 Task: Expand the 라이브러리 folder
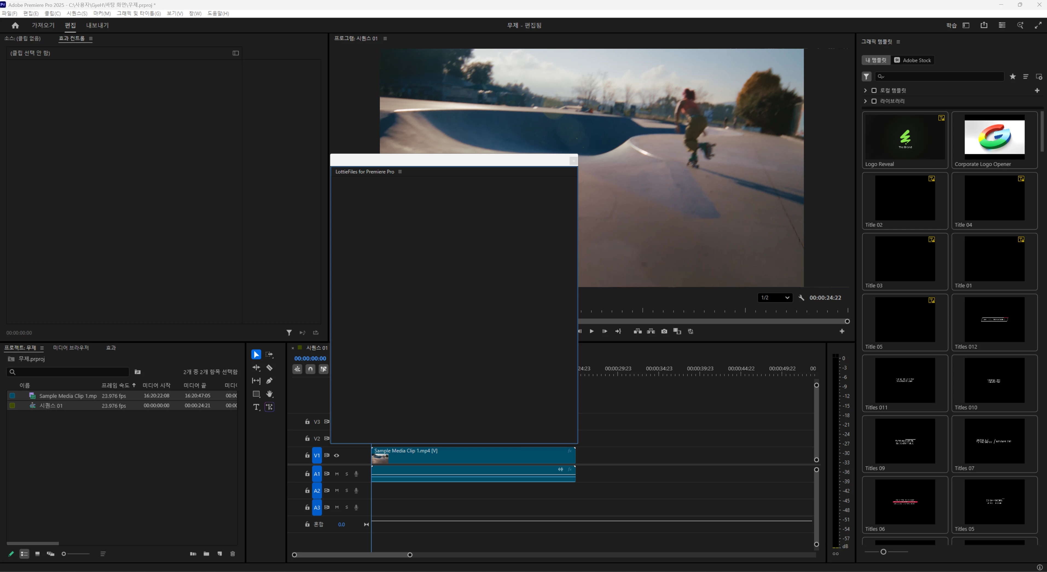pyautogui.click(x=865, y=101)
